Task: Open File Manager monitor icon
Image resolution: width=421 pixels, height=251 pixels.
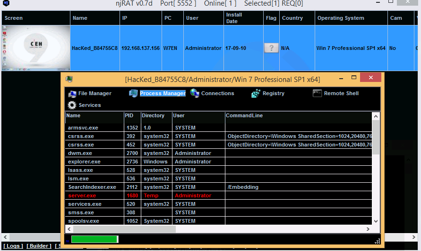Action: point(72,94)
